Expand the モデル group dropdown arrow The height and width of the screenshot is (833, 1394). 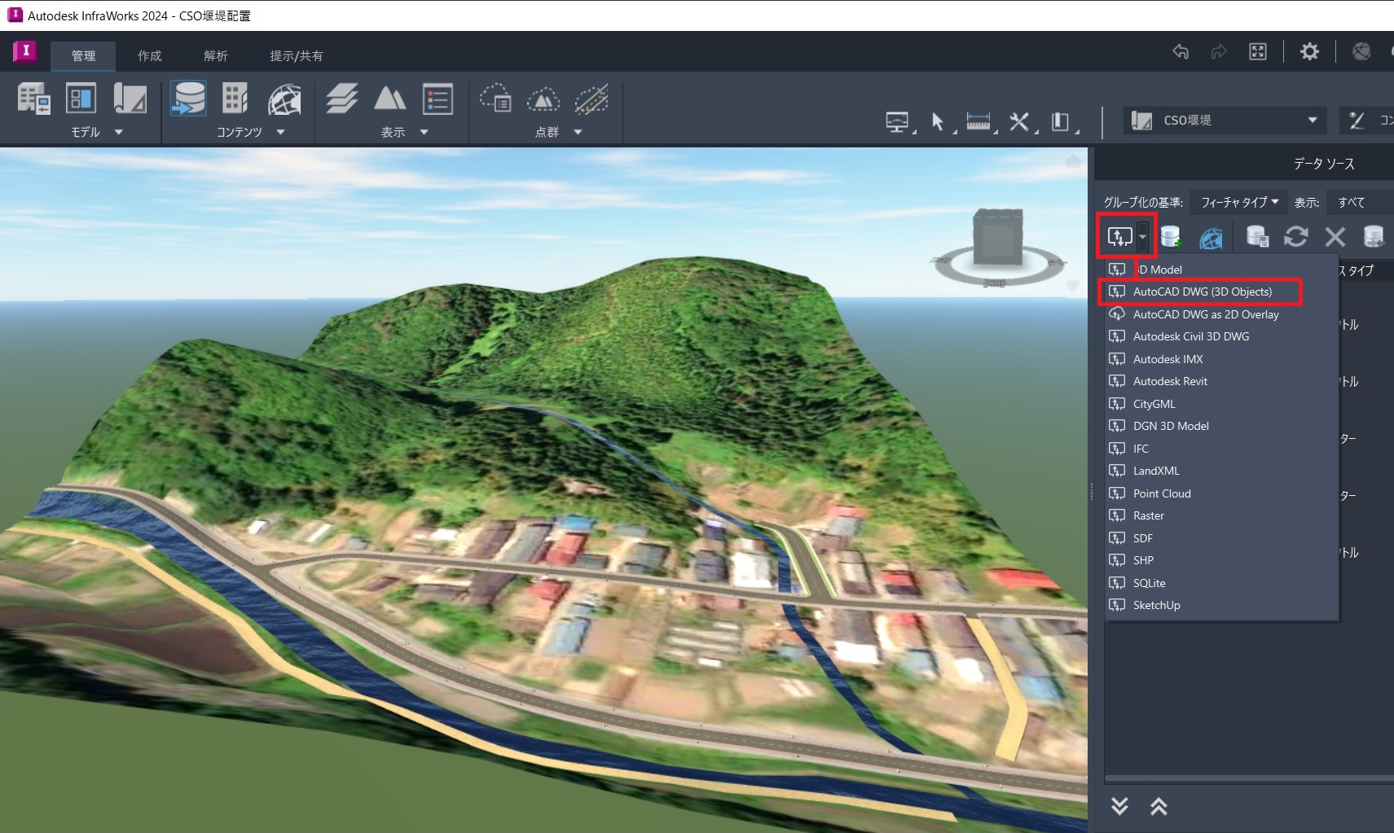point(119,132)
